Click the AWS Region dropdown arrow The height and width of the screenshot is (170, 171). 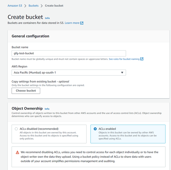coord(122,73)
